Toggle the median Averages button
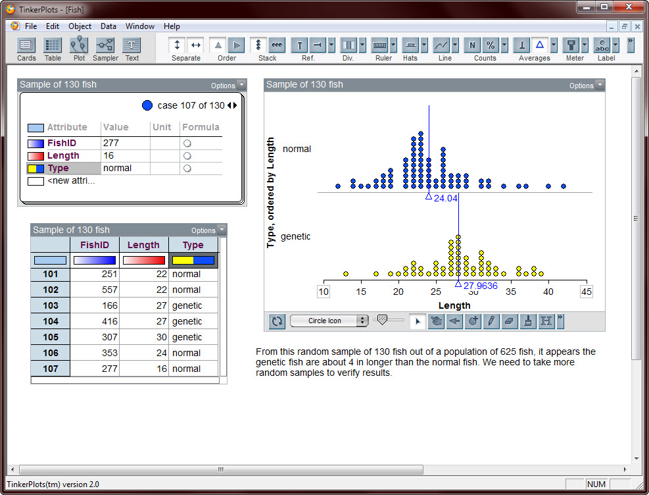This screenshot has height=495, width=649. click(521, 45)
